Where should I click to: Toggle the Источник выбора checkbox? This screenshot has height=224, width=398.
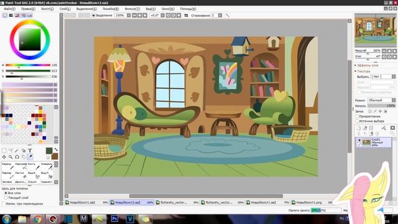coord(357,121)
